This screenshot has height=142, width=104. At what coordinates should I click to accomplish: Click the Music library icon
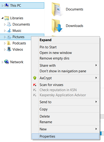tap(9, 31)
